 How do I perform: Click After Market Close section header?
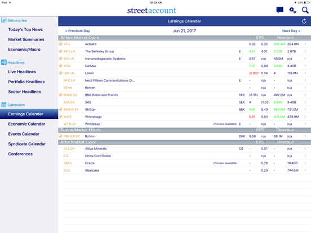[184, 142]
